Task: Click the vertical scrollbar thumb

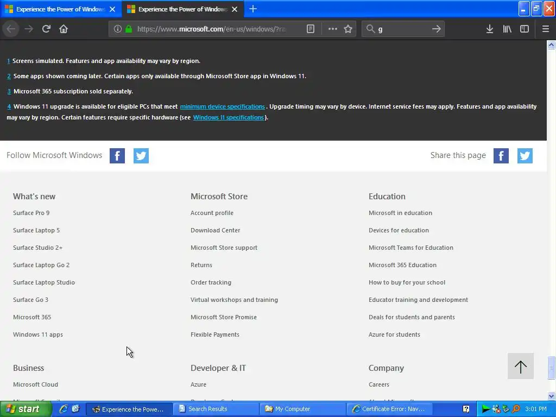Action: pos(551,368)
